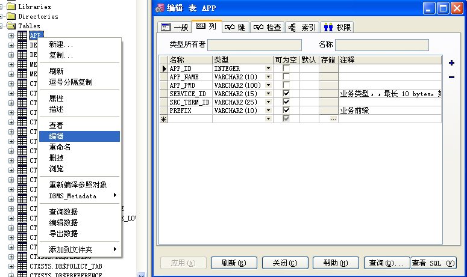
Task: Click the 查看 SQL (V) button
Action: [434, 263]
